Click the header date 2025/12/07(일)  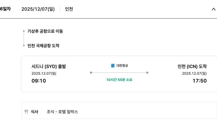pyautogui.click(x=38, y=9)
